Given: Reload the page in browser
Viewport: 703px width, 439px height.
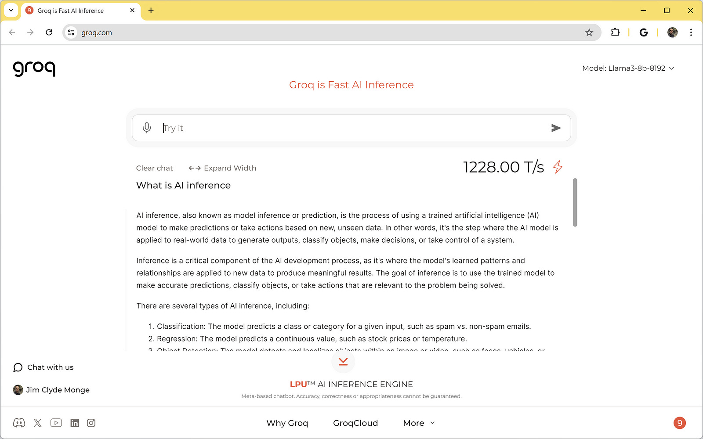Looking at the screenshot, I should point(49,32).
